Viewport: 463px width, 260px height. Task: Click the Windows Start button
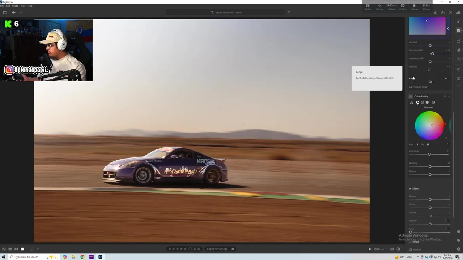(4, 257)
